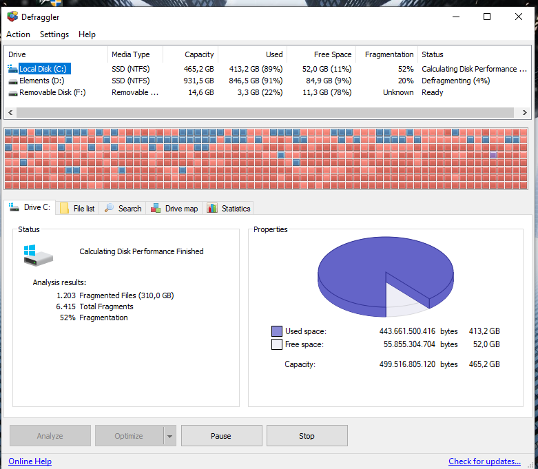This screenshot has width=538, height=469.
Task: Open the Action menu
Action: tap(18, 34)
